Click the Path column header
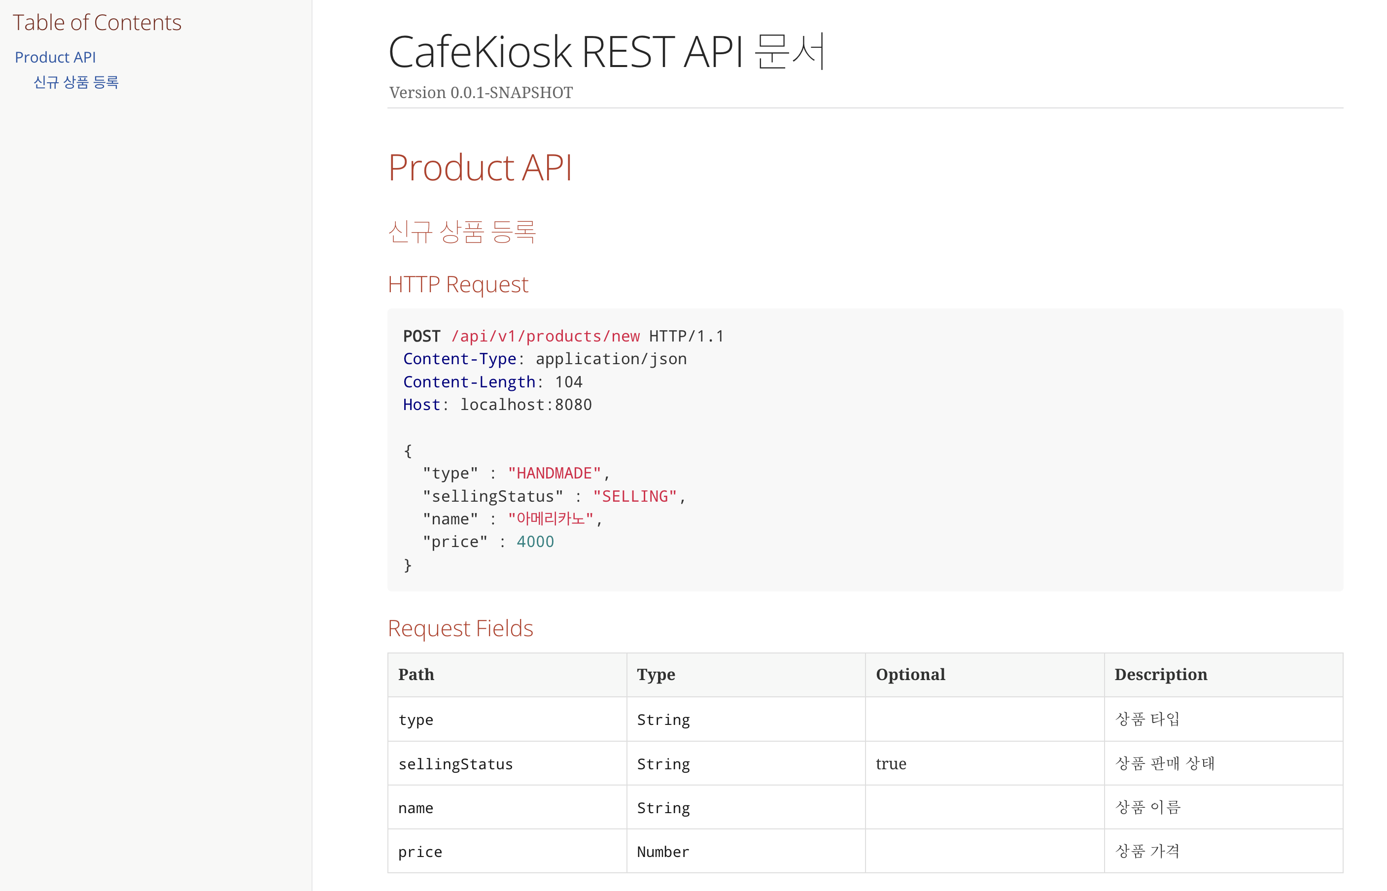1387x891 pixels. pyautogui.click(x=416, y=675)
